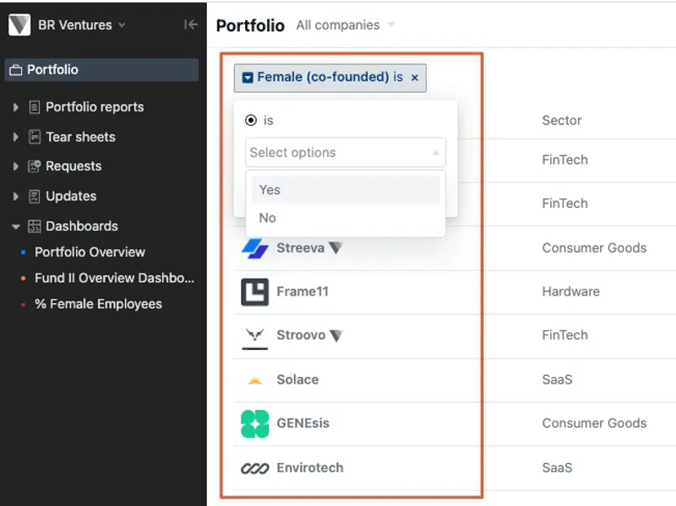The height and width of the screenshot is (506, 676).
Task: Open the Select options combo box
Action: pyautogui.click(x=346, y=152)
